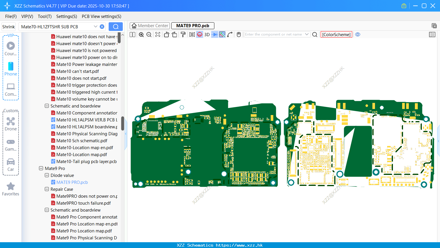440x248 pixels.
Task: Click the blue search button
Action: (x=116, y=27)
